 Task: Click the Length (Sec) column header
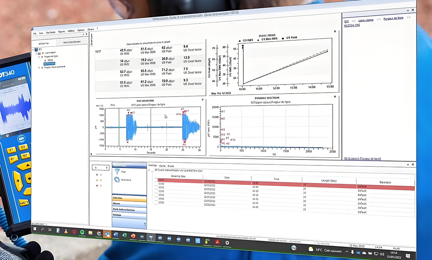click(x=328, y=180)
